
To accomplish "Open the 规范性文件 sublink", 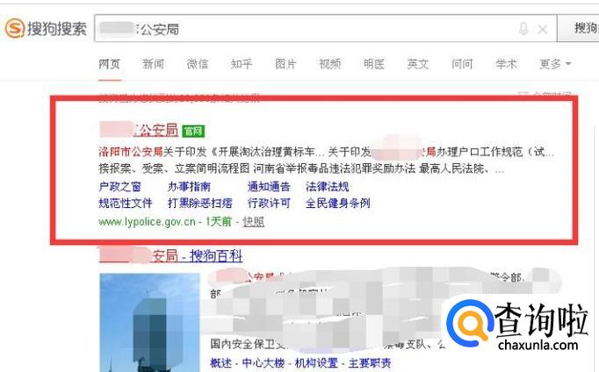I will pos(126,203).
